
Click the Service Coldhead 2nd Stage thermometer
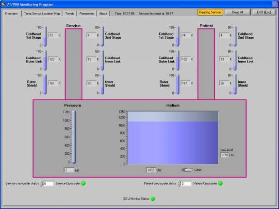point(102,37)
